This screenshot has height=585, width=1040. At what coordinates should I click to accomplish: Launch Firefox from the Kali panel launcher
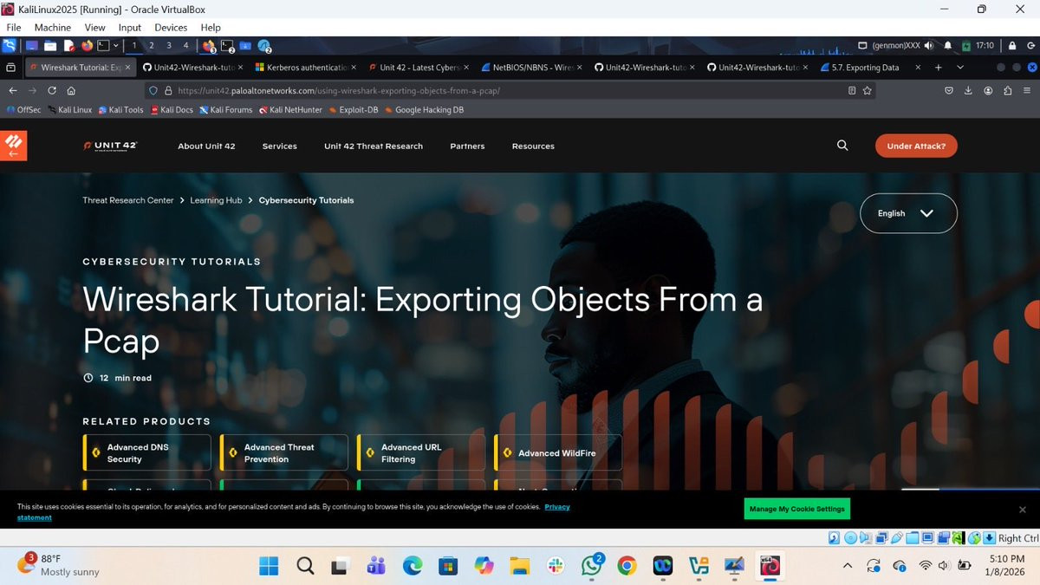click(x=87, y=45)
